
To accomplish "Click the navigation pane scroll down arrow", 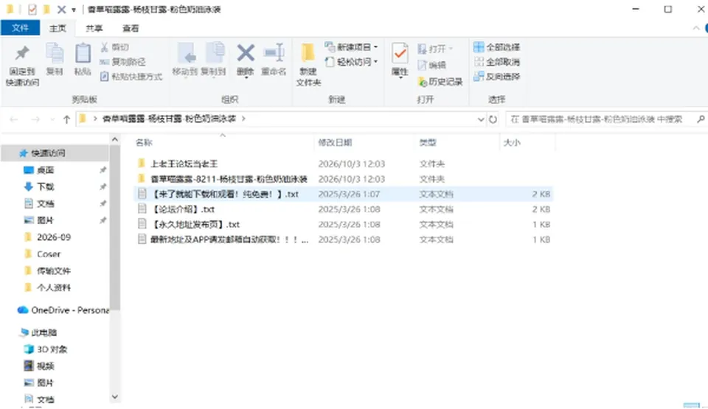I will 115,396.
